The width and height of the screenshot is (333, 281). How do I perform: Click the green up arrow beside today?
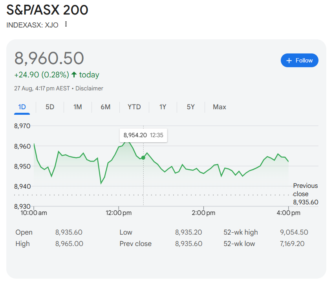coord(74,75)
